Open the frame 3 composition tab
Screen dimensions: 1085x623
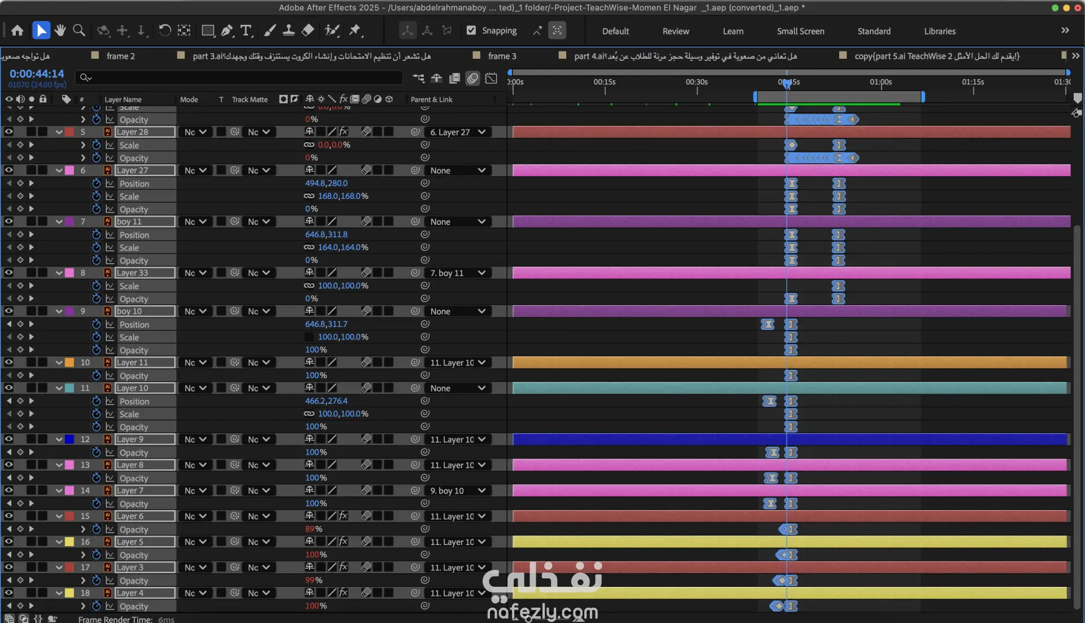point(502,56)
